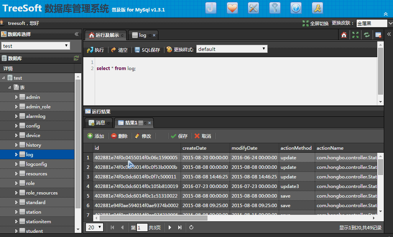Click the heart icon in header

[x=232, y=8]
